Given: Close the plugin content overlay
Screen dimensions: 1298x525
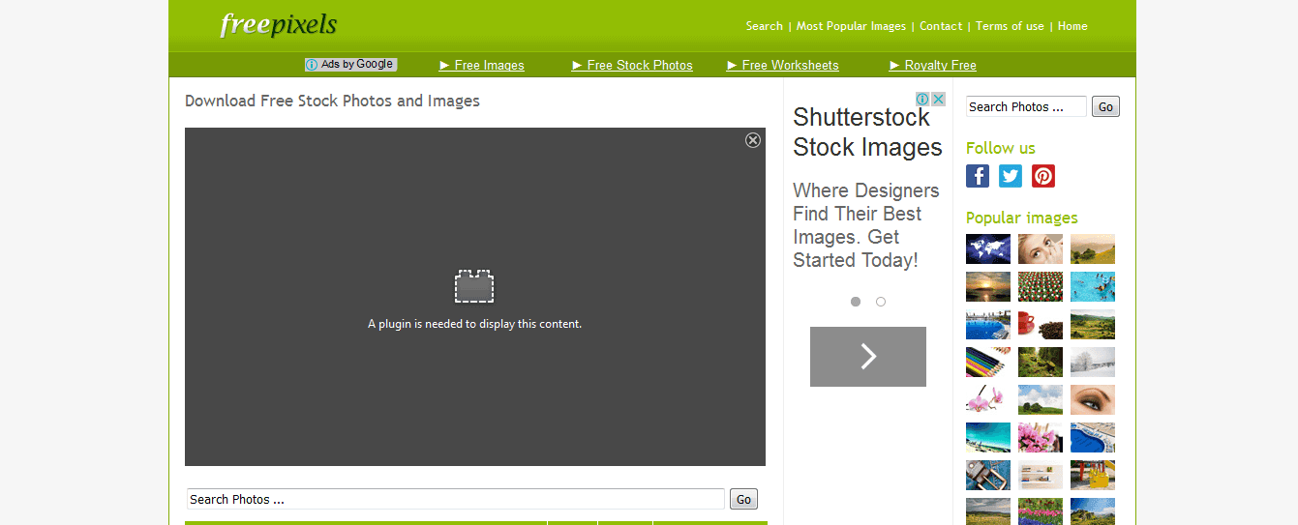Looking at the screenshot, I should click(x=753, y=140).
